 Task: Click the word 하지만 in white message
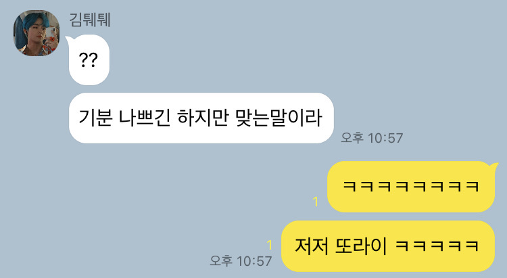(x=203, y=118)
